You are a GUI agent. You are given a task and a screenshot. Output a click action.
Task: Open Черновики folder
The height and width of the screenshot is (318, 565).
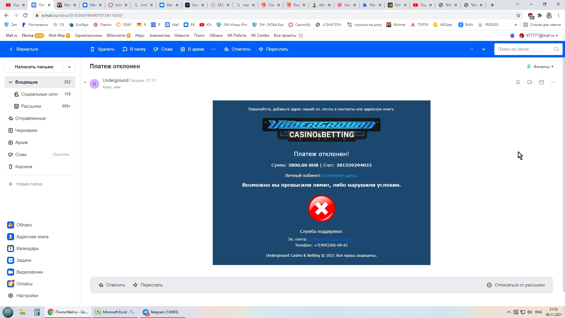click(40, 130)
